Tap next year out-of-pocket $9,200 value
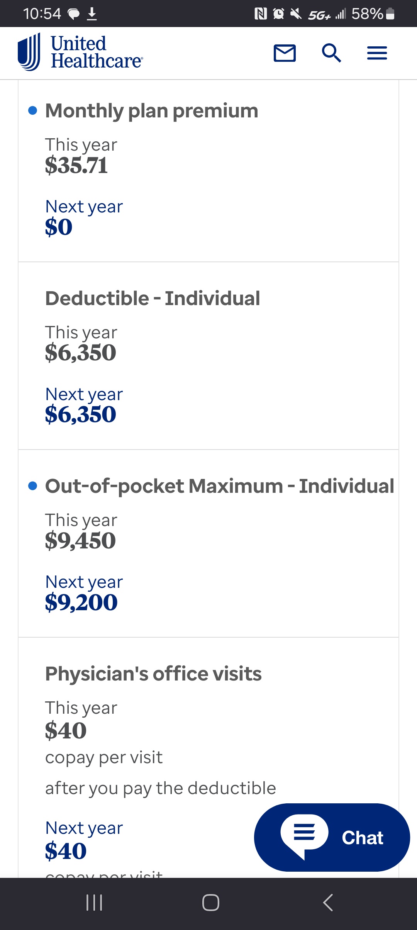Viewport: 417px width, 930px height. click(81, 602)
